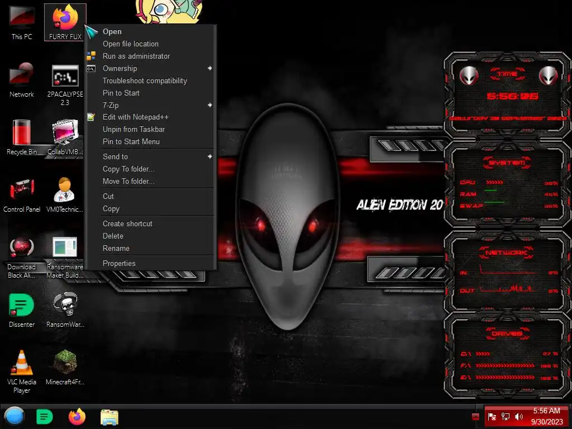Choose Pin to Start
572x429 pixels.
click(151, 93)
